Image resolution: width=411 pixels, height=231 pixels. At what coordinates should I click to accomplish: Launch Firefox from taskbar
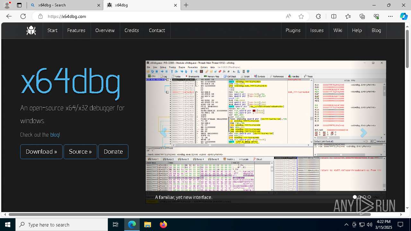(163, 225)
